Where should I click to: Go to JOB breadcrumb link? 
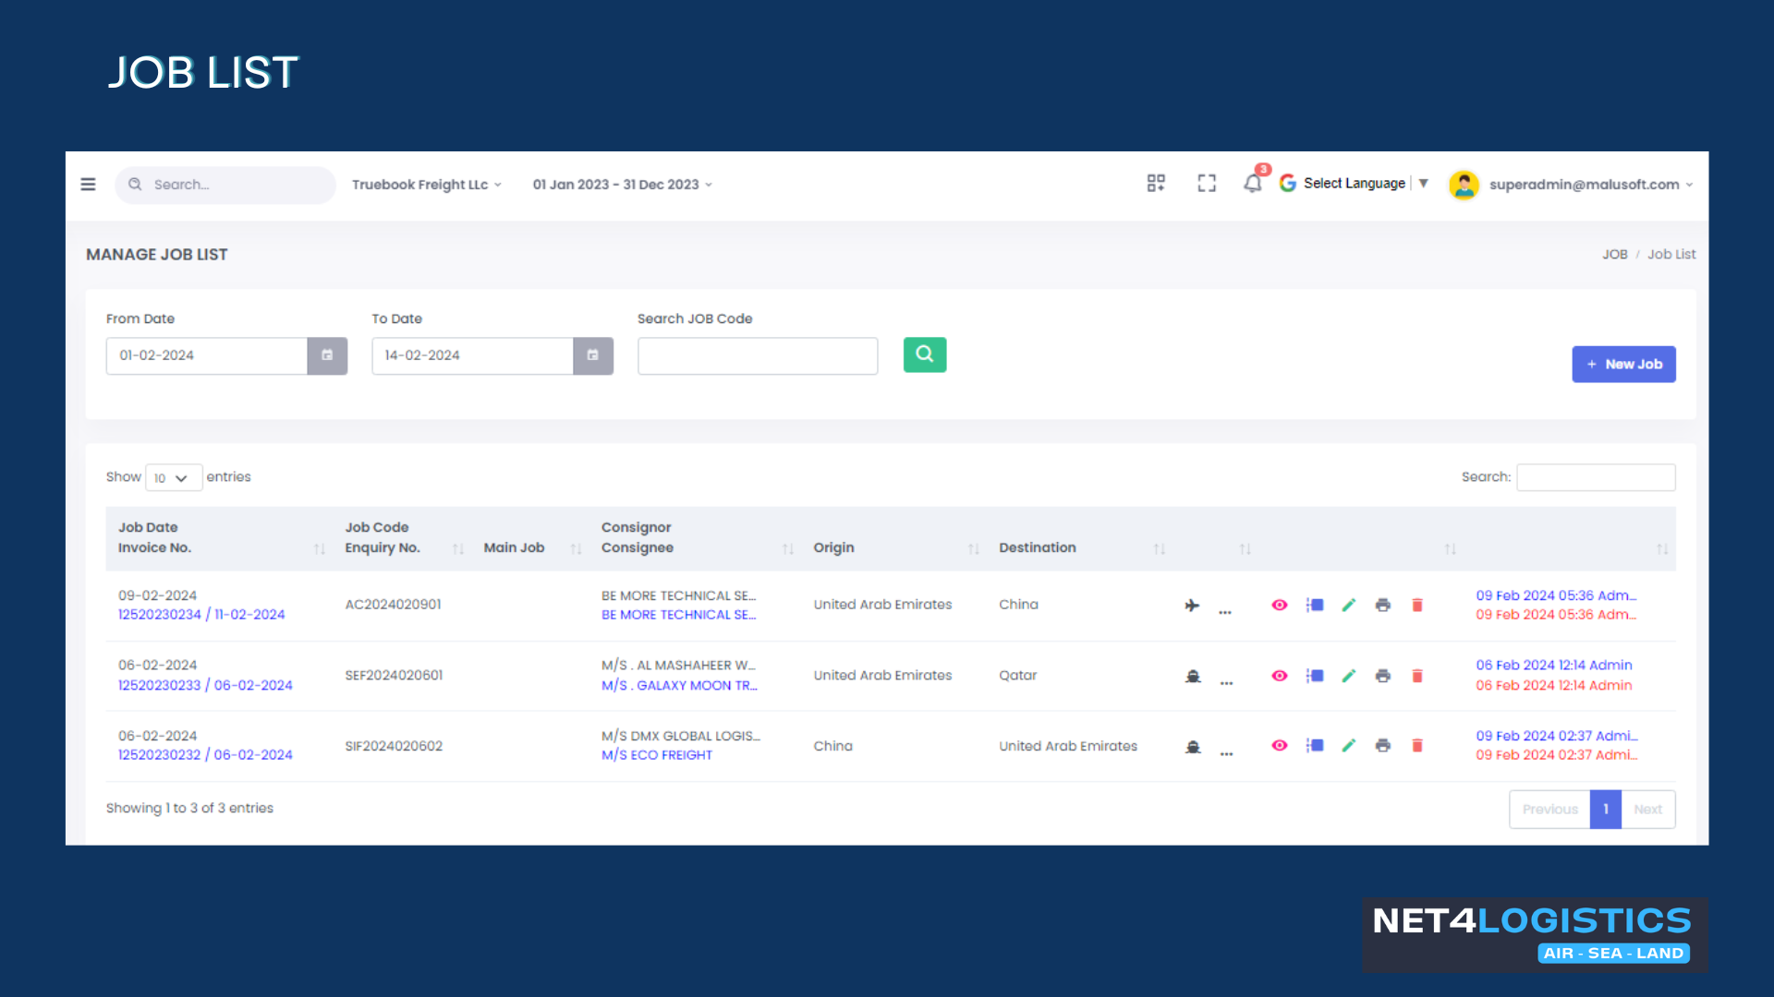click(1614, 255)
